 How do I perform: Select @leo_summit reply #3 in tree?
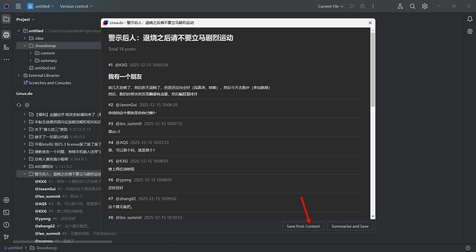(x=59, y=196)
